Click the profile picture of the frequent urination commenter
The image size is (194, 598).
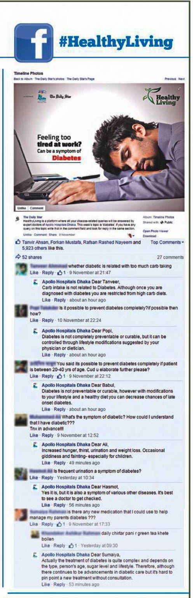click(x=21, y=474)
